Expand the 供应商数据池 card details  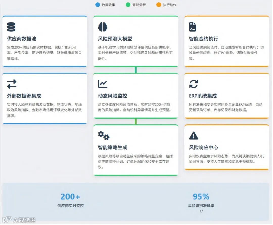click(45, 41)
